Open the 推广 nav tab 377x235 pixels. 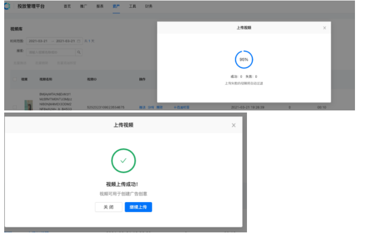pos(83,6)
